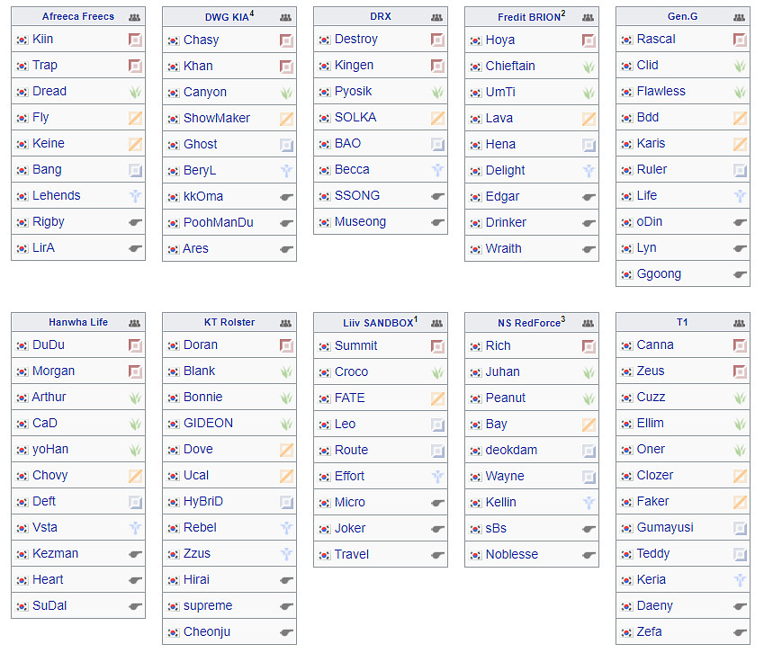Click the roster icon in Gen.G header
The width and height of the screenshot is (764, 653).
(x=740, y=16)
